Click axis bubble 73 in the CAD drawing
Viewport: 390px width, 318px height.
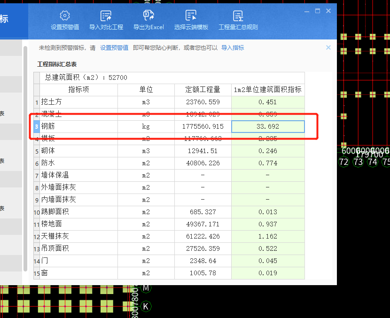[x=358, y=162]
